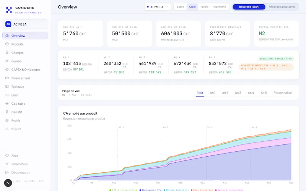Switch to Résultat (comptable) view
The image size is (306, 191).
click(282, 6)
